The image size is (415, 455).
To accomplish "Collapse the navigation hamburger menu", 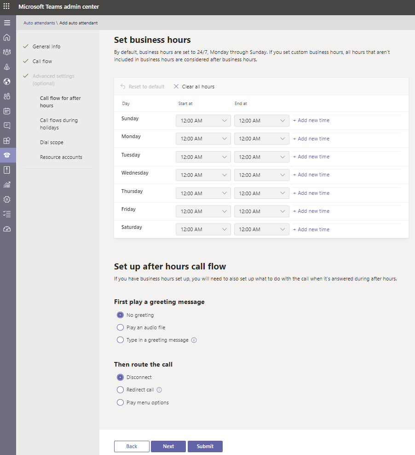I will coord(7,23).
